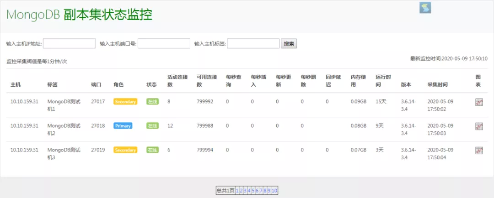This screenshot has height=198, width=494.
Task: Click Secondary badge for MongoDB测试机1
Action: [x=125, y=102]
